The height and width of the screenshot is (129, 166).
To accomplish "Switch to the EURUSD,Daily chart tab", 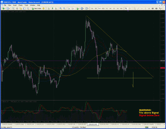I will click(137, 124).
